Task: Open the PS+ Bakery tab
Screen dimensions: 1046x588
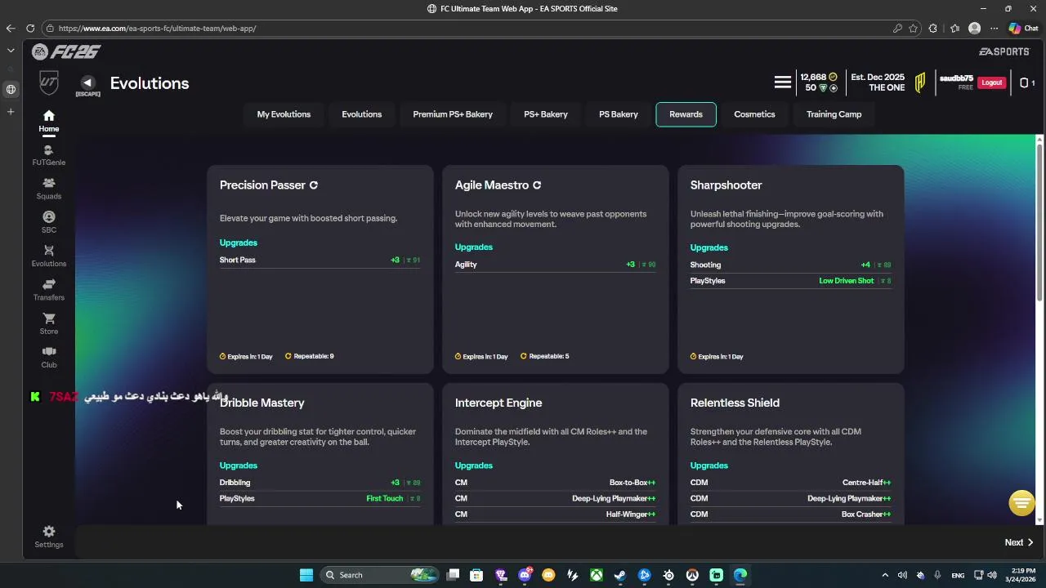Action: pyautogui.click(x=546, y=114)
